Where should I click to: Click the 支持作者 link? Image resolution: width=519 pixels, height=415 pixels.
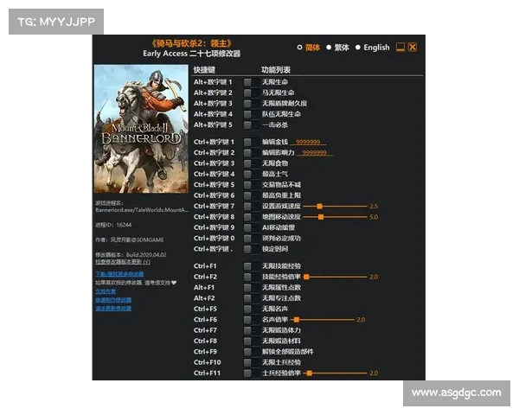coord(106,291)
